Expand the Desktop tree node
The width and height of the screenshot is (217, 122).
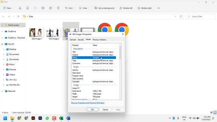(x=4, y=49)
